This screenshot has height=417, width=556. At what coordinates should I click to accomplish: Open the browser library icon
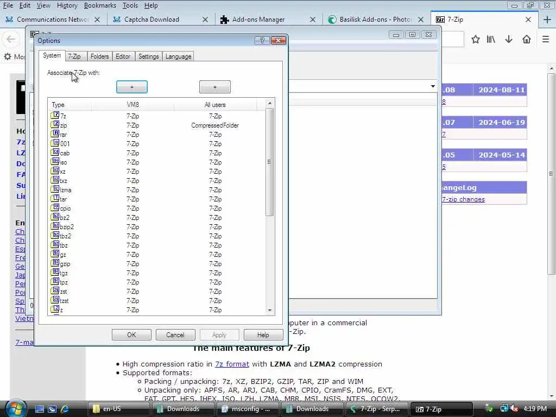coord(491,39)
